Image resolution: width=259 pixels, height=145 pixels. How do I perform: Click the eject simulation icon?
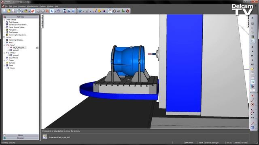[x=253, y=18]
